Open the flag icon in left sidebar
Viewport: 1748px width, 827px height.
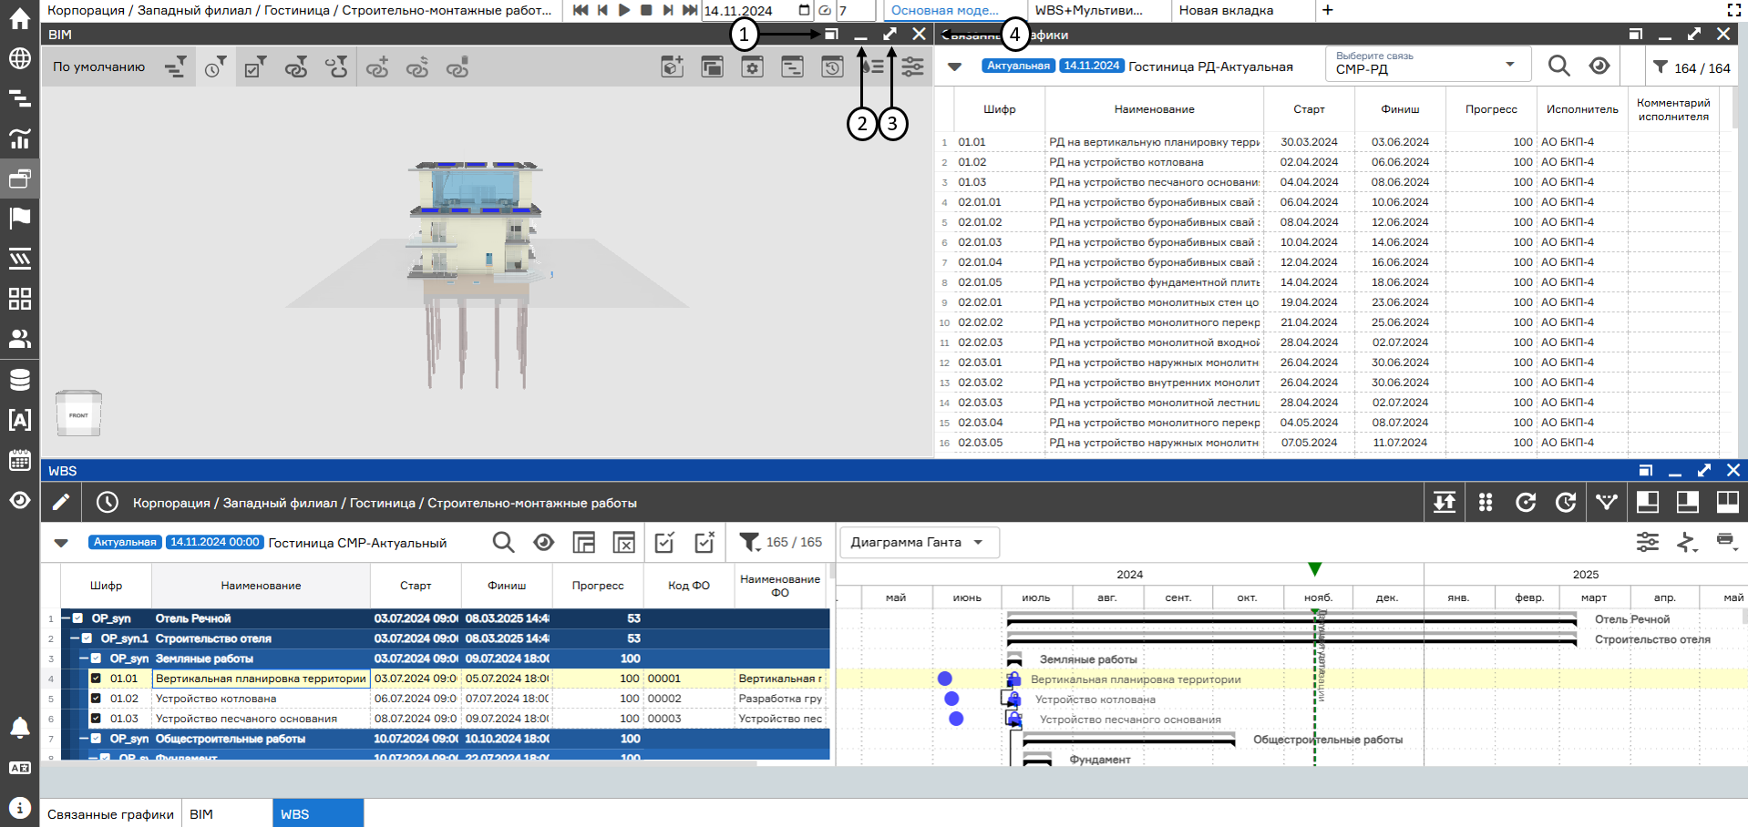[19, 219]
